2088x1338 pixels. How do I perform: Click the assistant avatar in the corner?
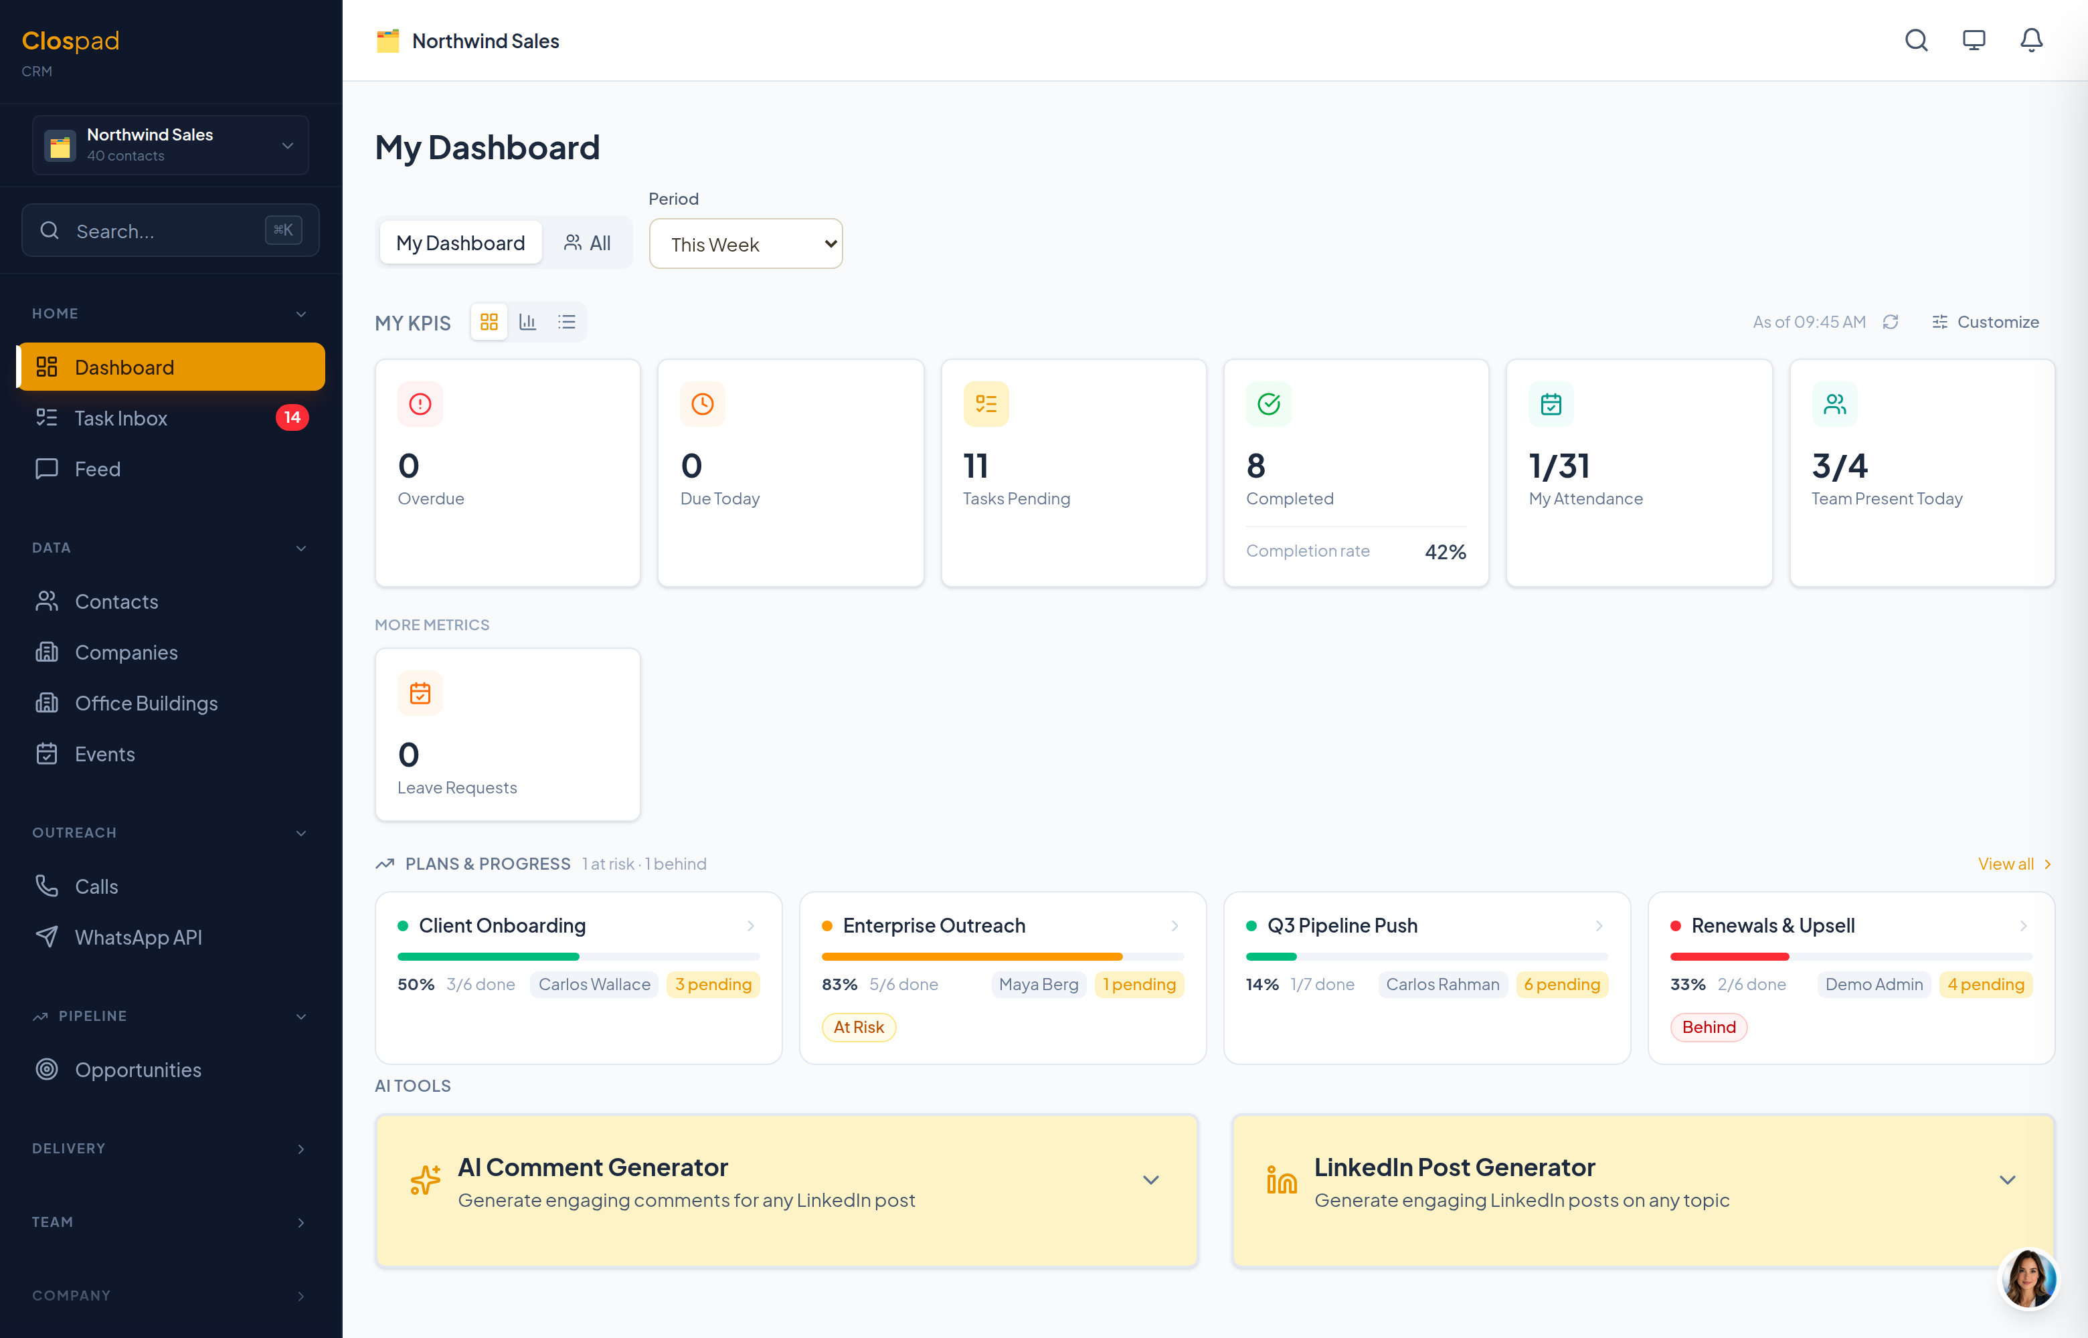click(2028, 1279)
